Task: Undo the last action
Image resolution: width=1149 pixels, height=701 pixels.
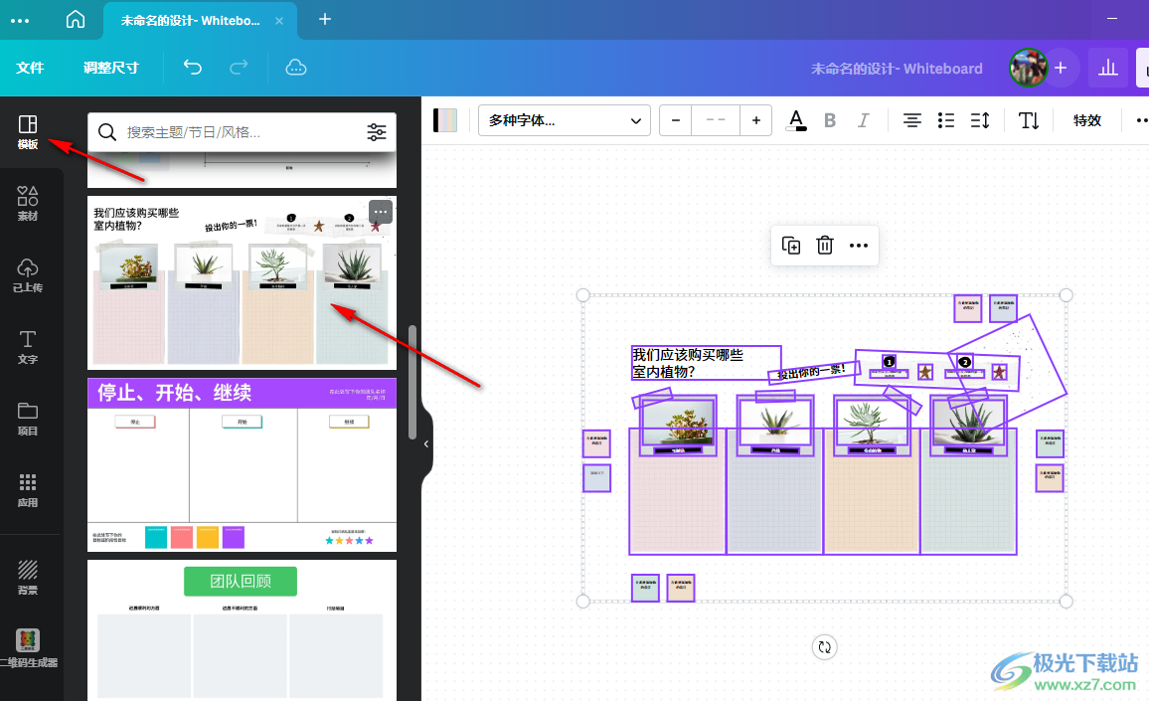Action: pyautogui.click(x=192, y=68)
